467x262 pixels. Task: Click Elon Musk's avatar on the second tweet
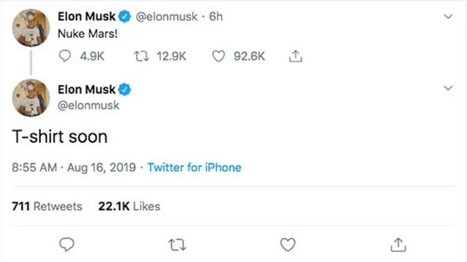[x=31, y=99]
